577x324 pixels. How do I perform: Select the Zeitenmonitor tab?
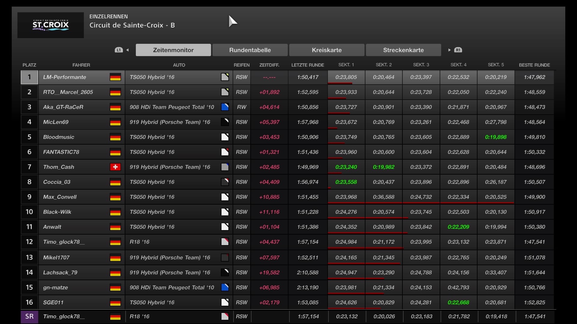tap(173, 50)
